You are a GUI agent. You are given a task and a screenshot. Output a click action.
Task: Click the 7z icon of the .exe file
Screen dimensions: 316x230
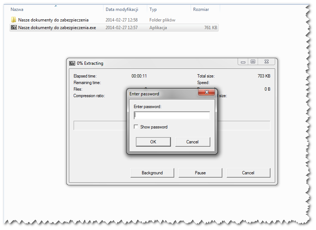14,27
